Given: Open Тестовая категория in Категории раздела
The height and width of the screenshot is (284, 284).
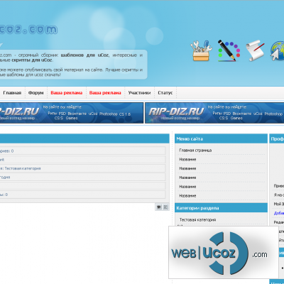Looking at the screenshot, I should (197, 220).
